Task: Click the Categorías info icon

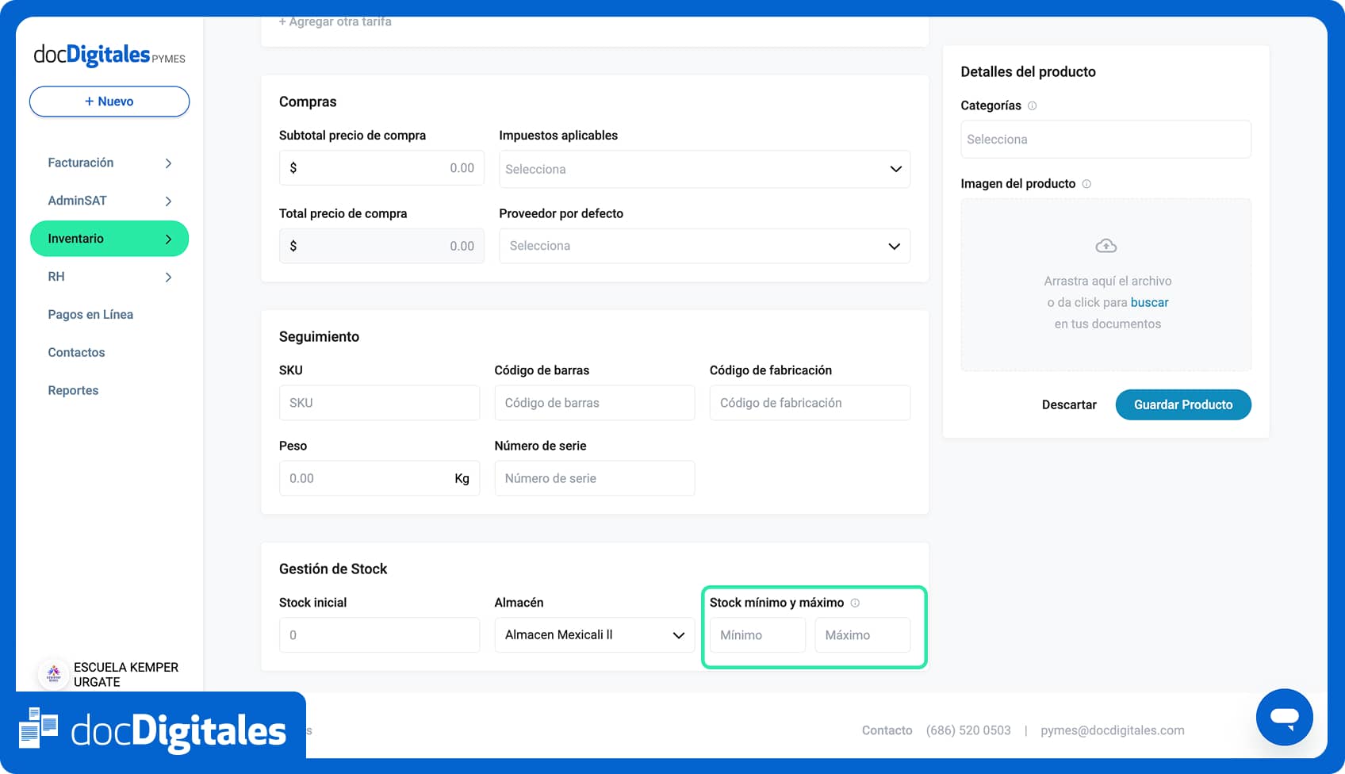Action: pos(1032,105)
